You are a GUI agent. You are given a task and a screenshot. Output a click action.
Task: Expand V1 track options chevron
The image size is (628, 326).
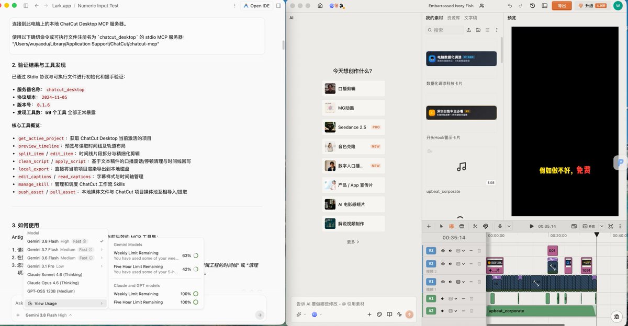click(x=464, y=282)
